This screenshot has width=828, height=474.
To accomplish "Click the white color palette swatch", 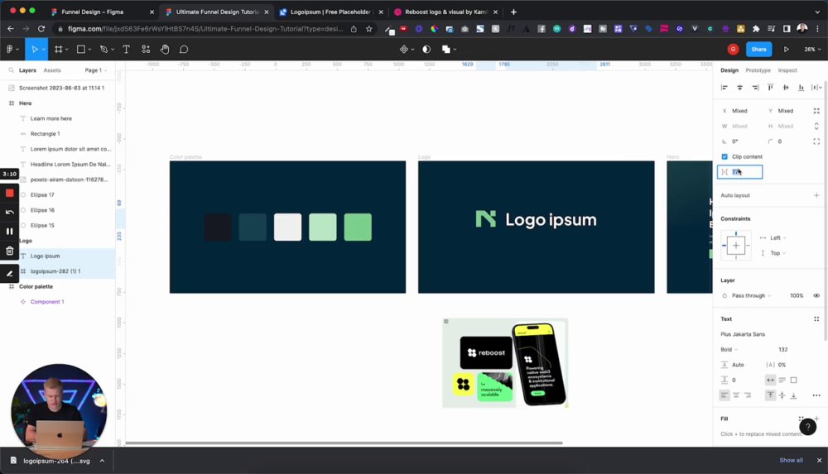I will [x=288, y=227].
